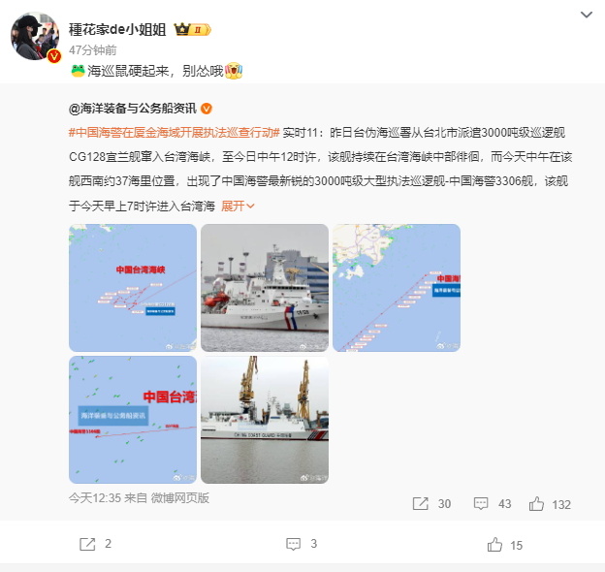Share the original post with 30 reposts

(431, 504)
